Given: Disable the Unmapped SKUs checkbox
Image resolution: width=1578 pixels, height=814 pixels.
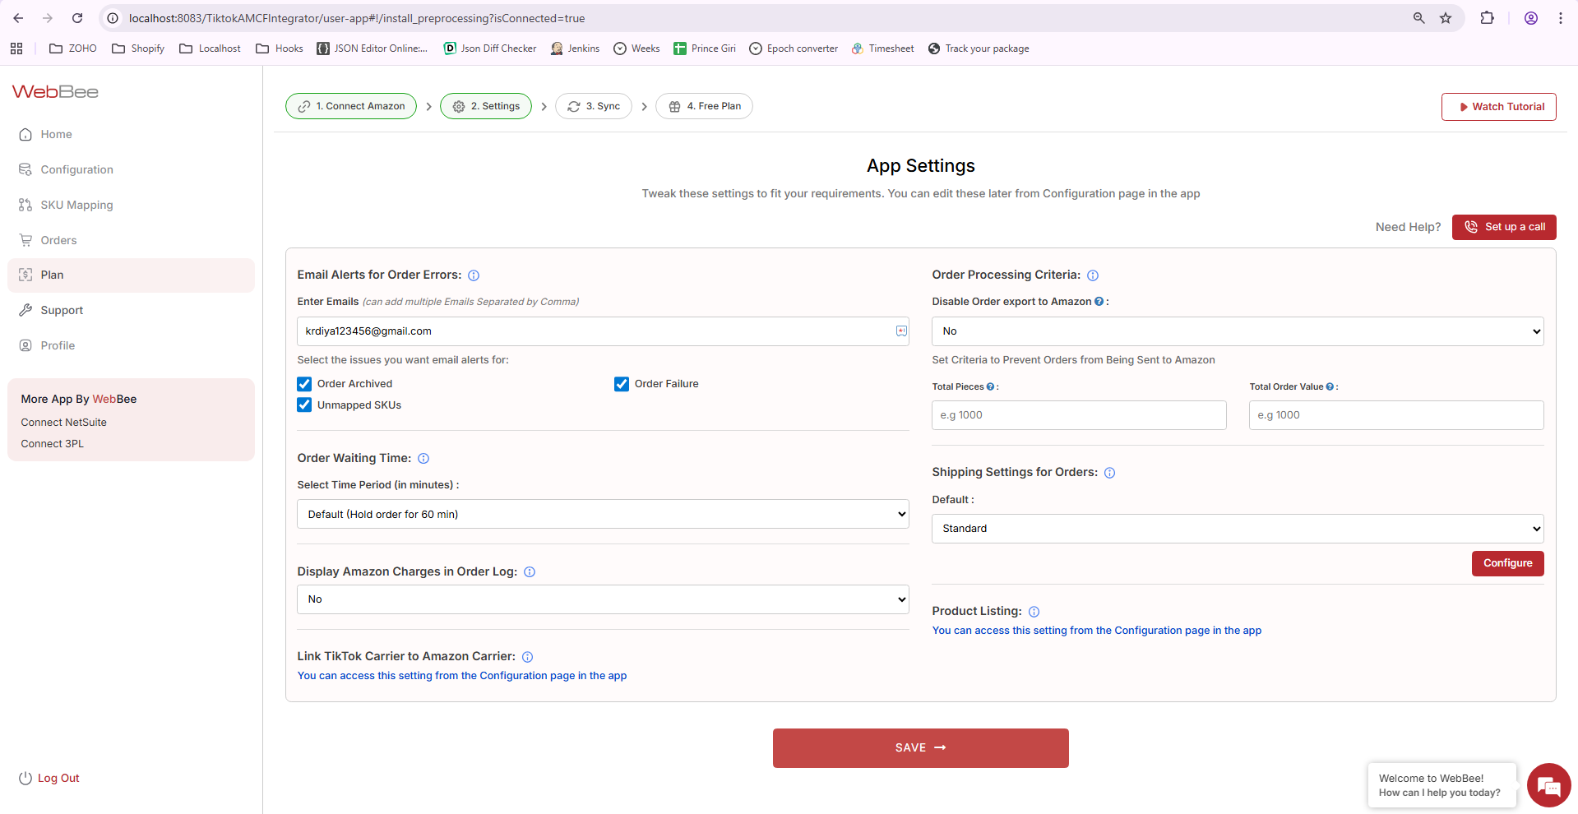Looking at the screenshot, I should coord(305,405).
